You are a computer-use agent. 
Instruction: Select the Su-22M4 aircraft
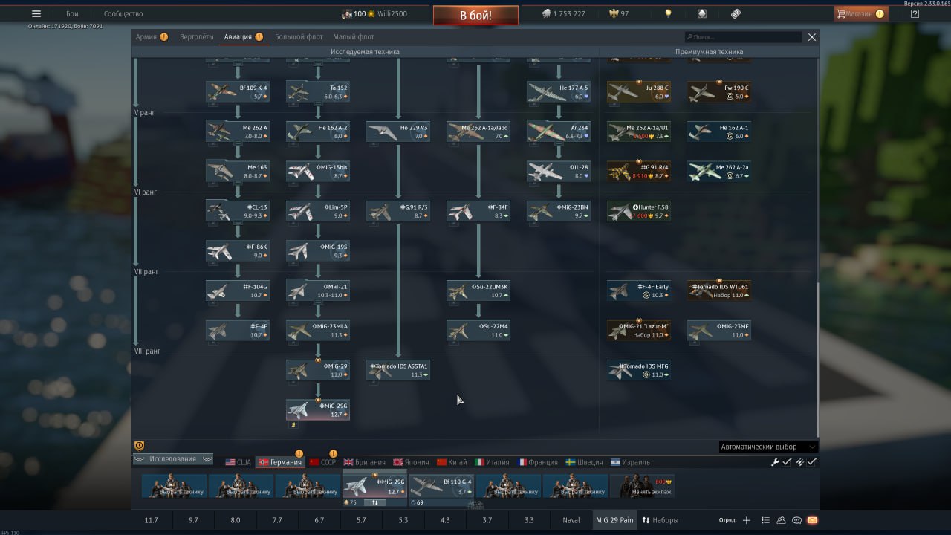pos(478,331)
